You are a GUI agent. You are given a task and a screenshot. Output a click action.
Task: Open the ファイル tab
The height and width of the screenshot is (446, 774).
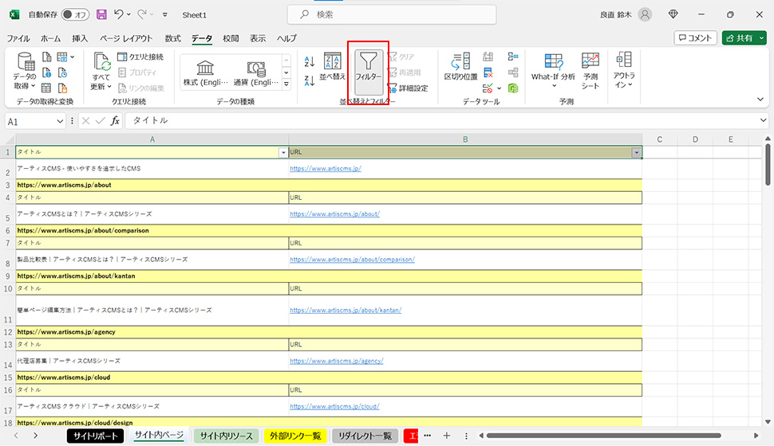(18, 38)
